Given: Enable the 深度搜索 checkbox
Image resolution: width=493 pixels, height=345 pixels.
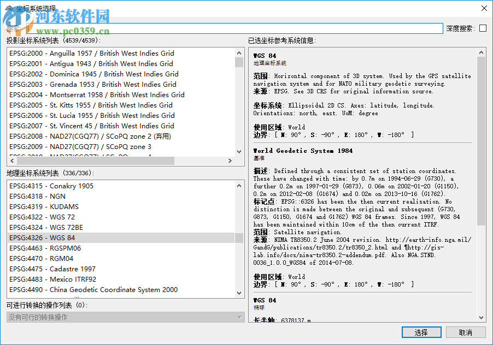Looking at the screenshot, I should coord(483,28).
